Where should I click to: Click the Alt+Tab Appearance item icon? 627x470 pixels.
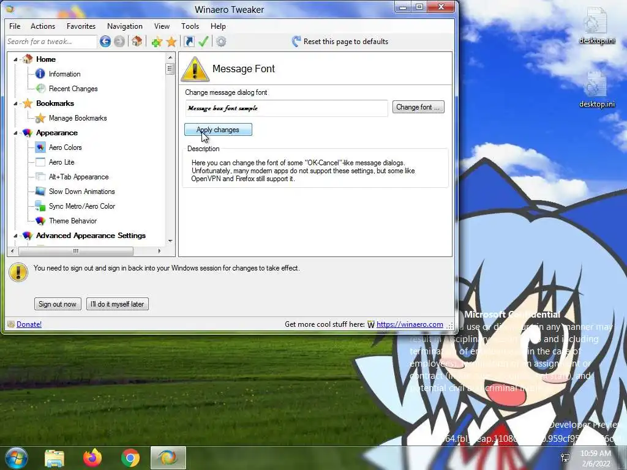point(40,177)
